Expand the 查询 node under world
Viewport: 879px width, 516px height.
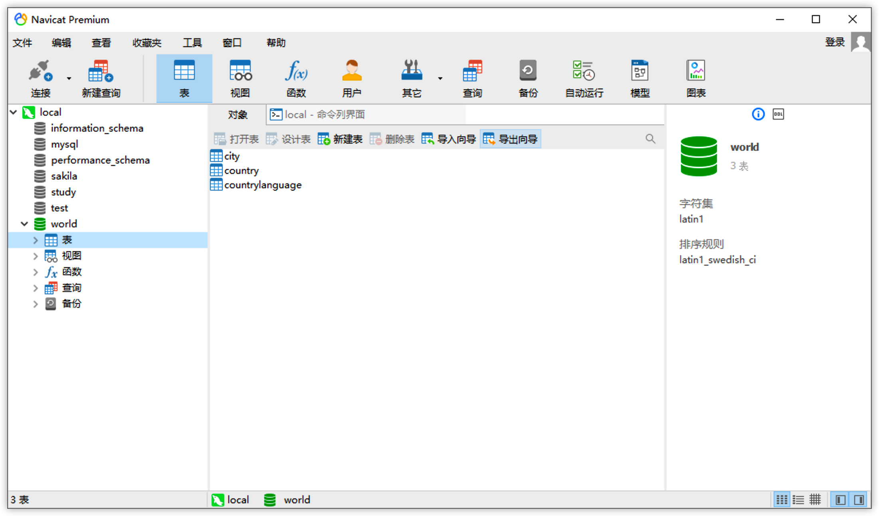[34, 287]
